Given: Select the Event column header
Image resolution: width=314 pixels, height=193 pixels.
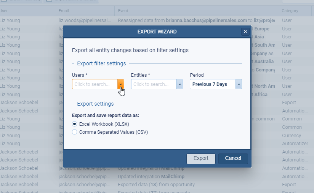Looking at the screenshot, I should 123,11.
